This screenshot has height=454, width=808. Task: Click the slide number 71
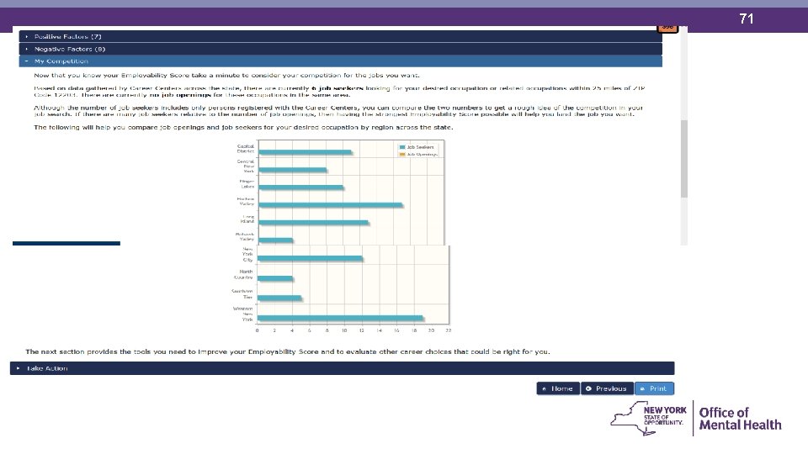[747, 19]
